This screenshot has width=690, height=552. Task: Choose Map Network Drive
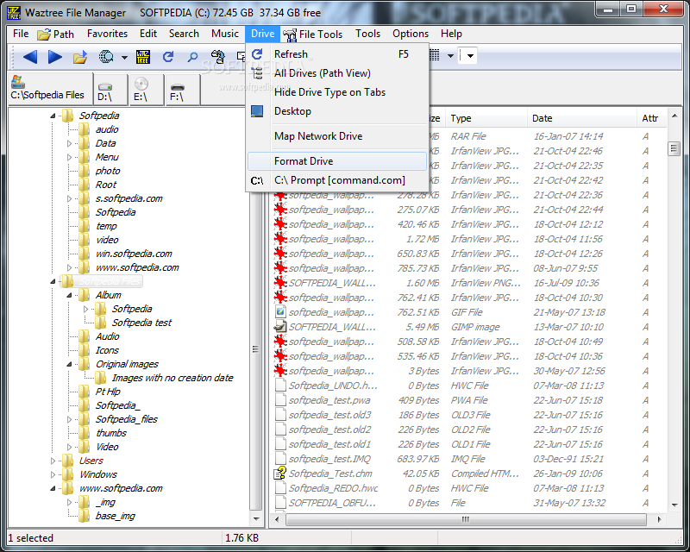(x=337, y=136)
